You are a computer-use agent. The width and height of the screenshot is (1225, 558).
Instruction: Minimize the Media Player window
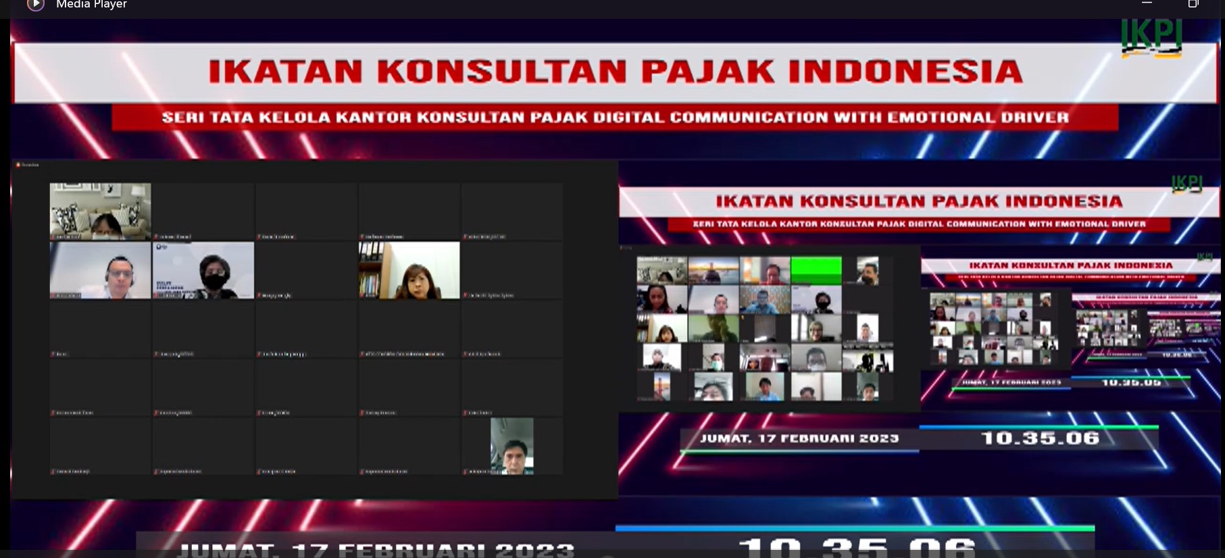tap(1147, 3)
